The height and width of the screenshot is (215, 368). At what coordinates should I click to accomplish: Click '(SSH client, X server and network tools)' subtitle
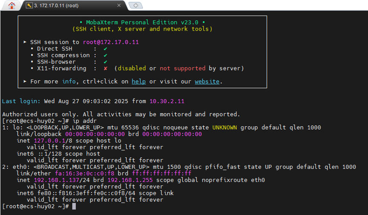142,29
